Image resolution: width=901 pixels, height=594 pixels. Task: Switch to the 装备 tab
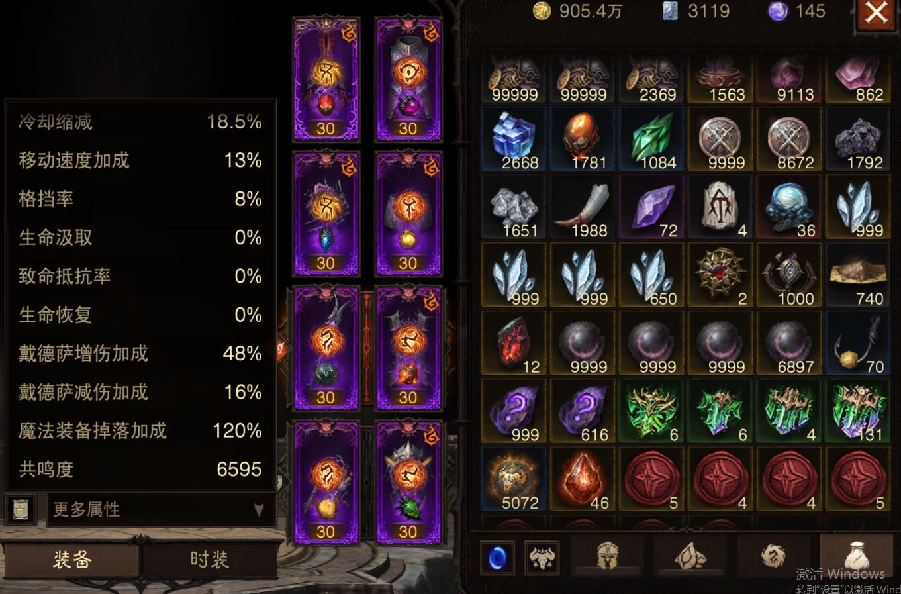[71, 560]
